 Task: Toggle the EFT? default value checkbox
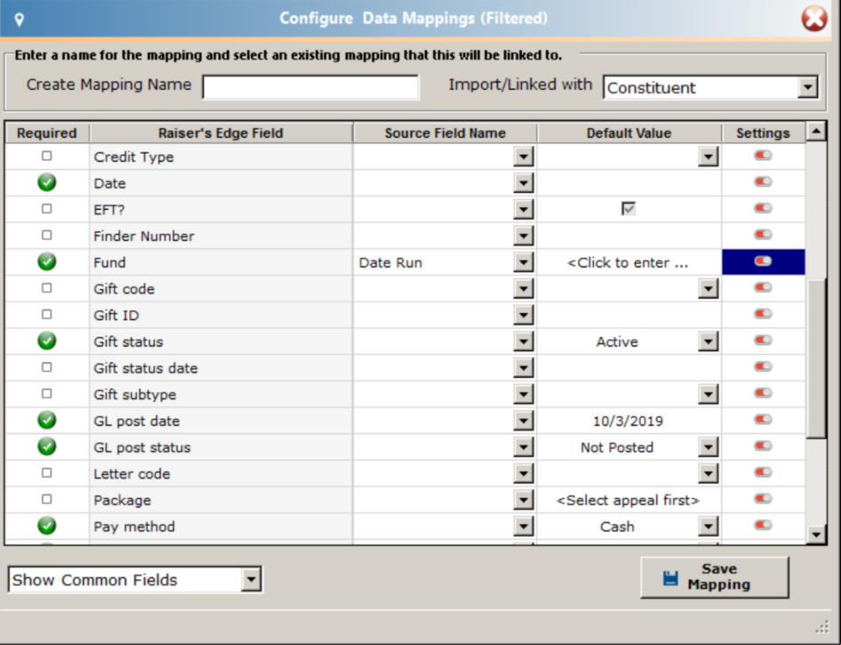(629, 208)
